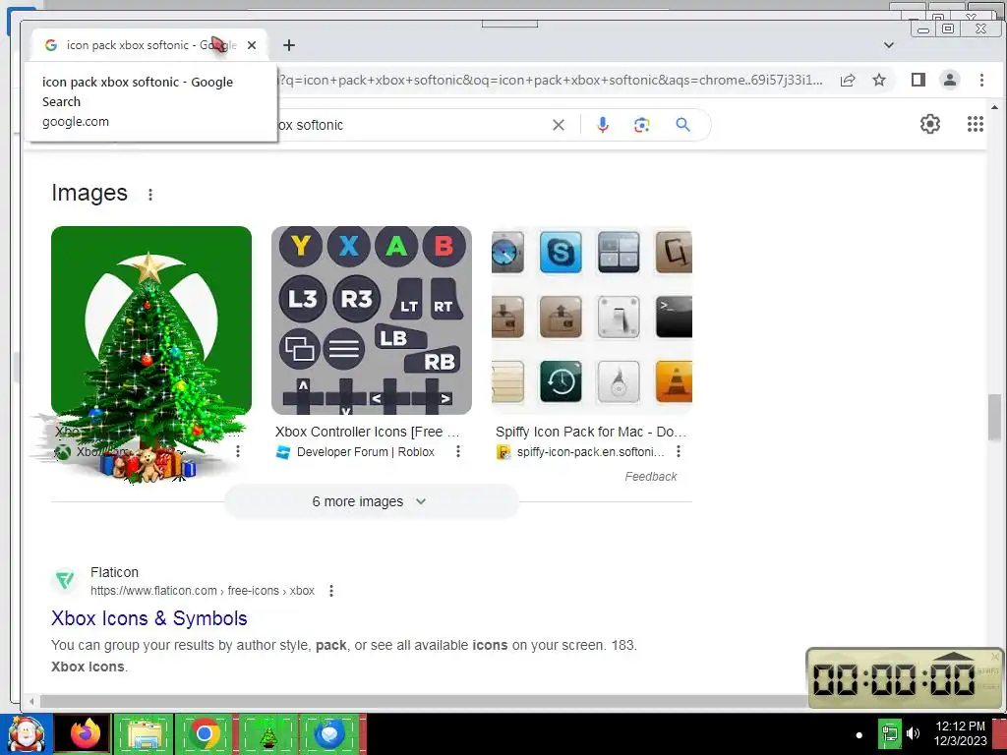Toggle the Chrome side panel
The height and width of the screenshot is (755, 1007).
pos(918,80)
